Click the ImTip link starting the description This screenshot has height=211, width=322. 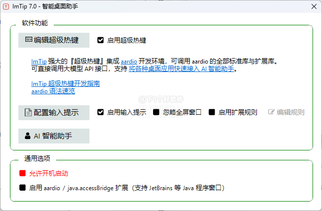pos(38,62)
